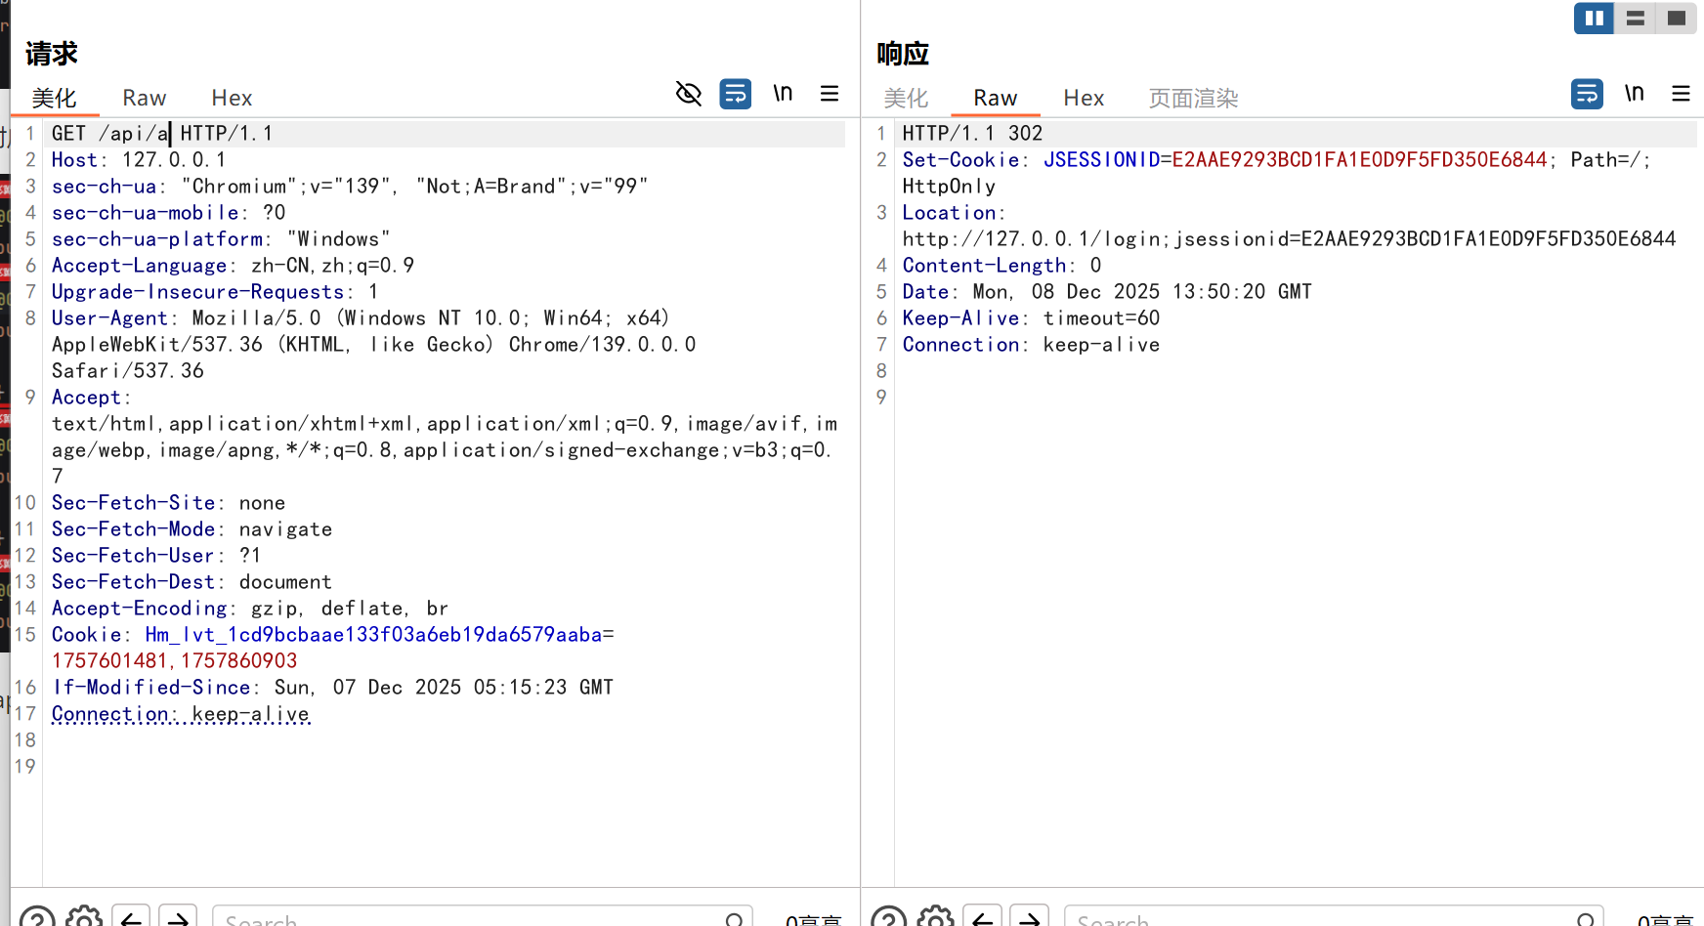
Task: Select the combined single-pane layout icon
Action: click(x=1677, y=19)
